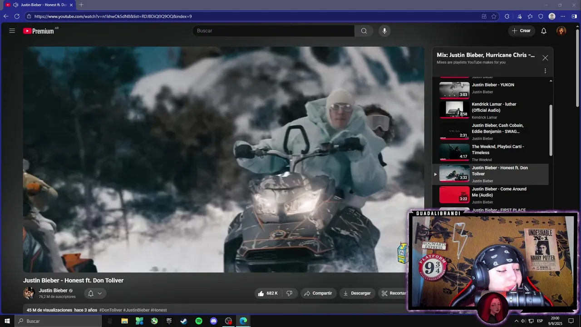Close the Mix playlist panel
Screen dimensions: 581x327
(x=545, y=58)
